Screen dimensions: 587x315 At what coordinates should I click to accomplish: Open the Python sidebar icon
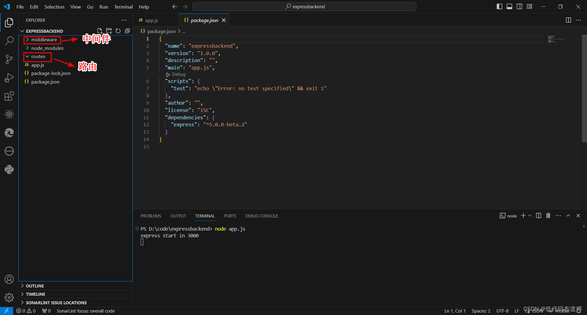[x=9, y=169]
